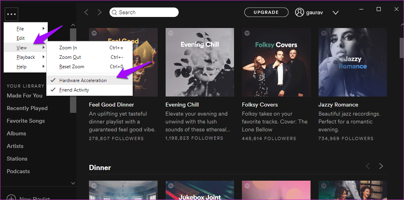Open the account dropdown chevron next to gaurav
The image size is (404, 200).
pos(336,13)
